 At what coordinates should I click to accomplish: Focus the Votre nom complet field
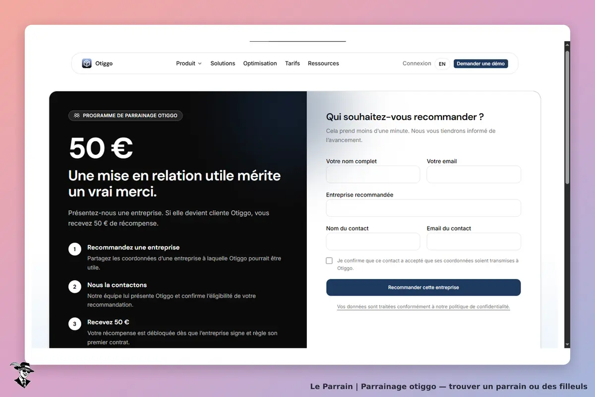pyautogui.click(x=373, y=174)
